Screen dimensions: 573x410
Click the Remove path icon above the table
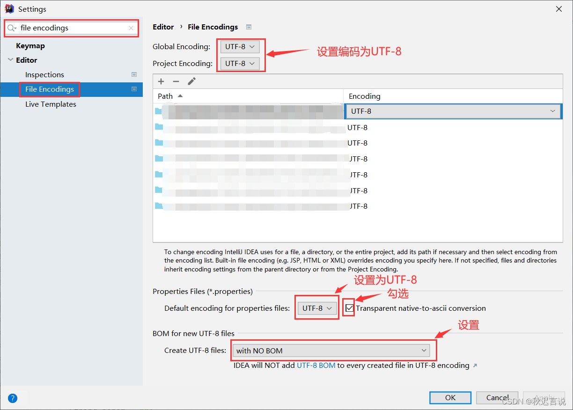coord(176,81)
